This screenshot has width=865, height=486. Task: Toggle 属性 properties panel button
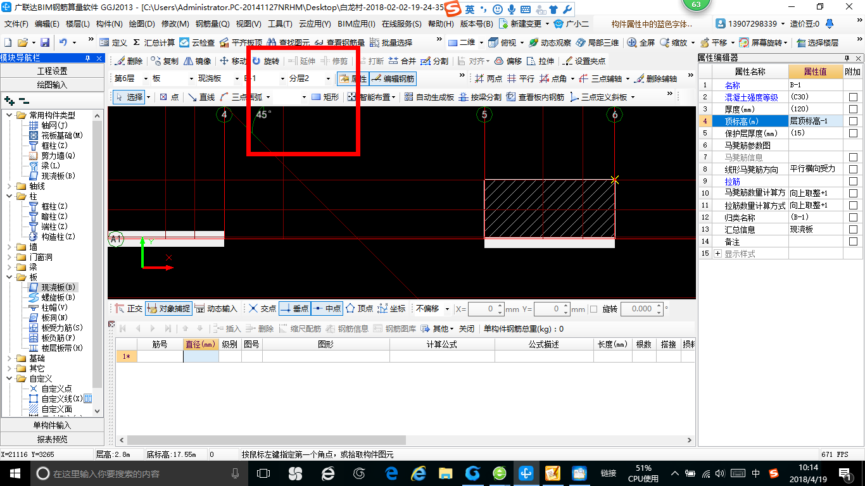[353, 78]
